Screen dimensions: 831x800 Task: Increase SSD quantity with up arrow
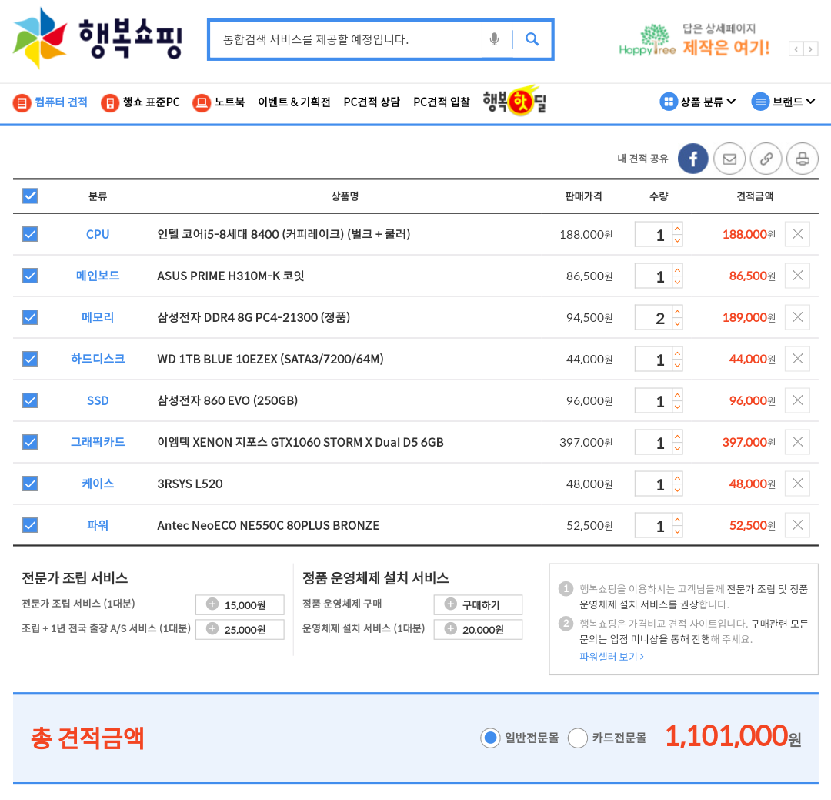(677, 395)
